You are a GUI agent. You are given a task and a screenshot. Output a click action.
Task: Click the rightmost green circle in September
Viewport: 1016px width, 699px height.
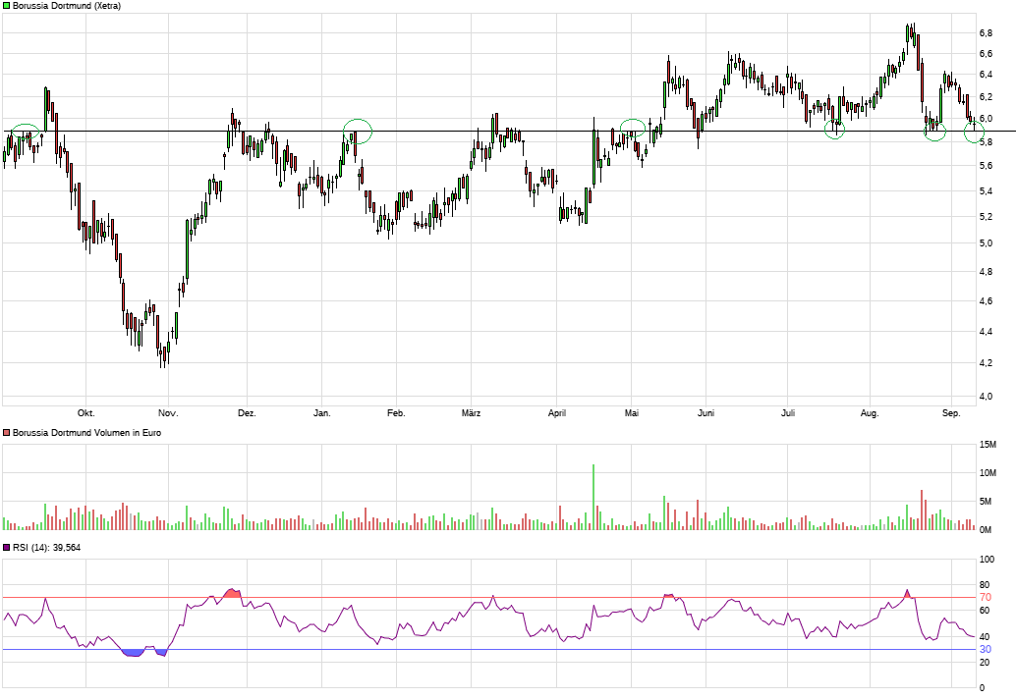click(x=974, y=132)
